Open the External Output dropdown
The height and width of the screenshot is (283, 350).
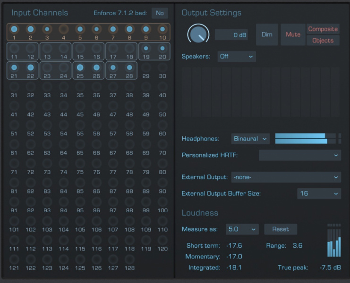pos(286,177)
